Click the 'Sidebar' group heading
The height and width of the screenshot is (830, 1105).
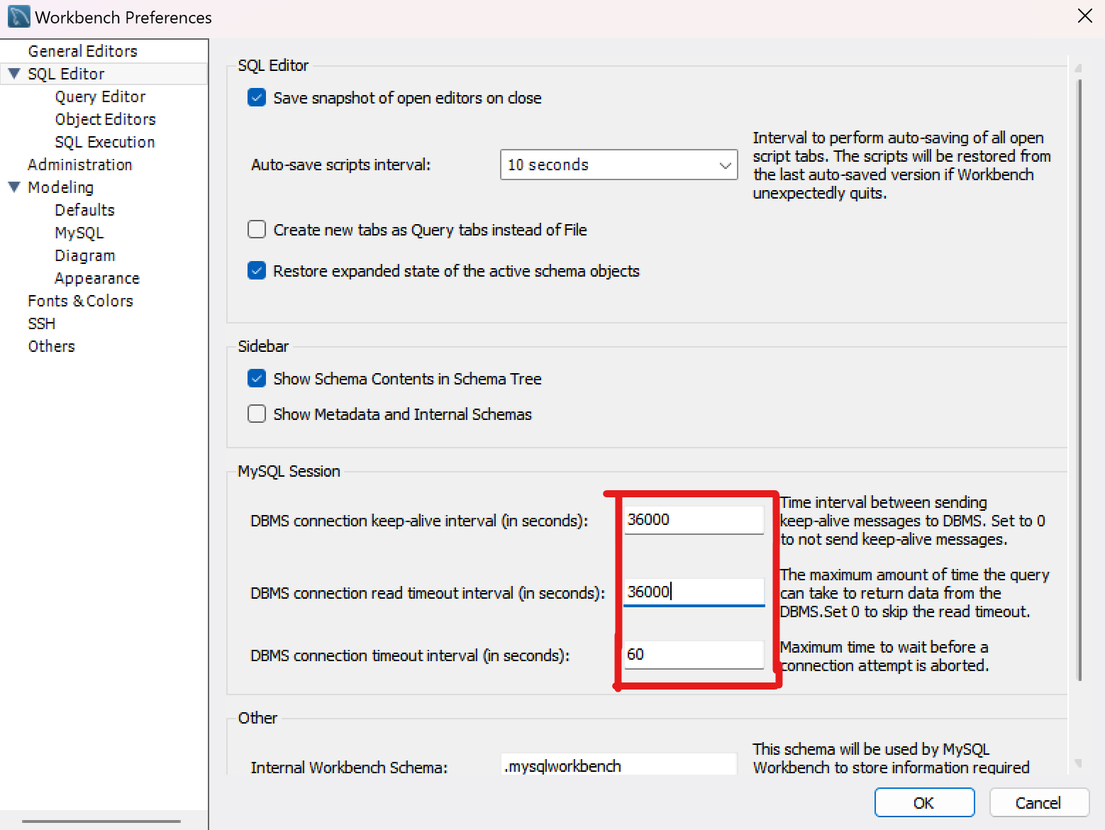(263, 346)
